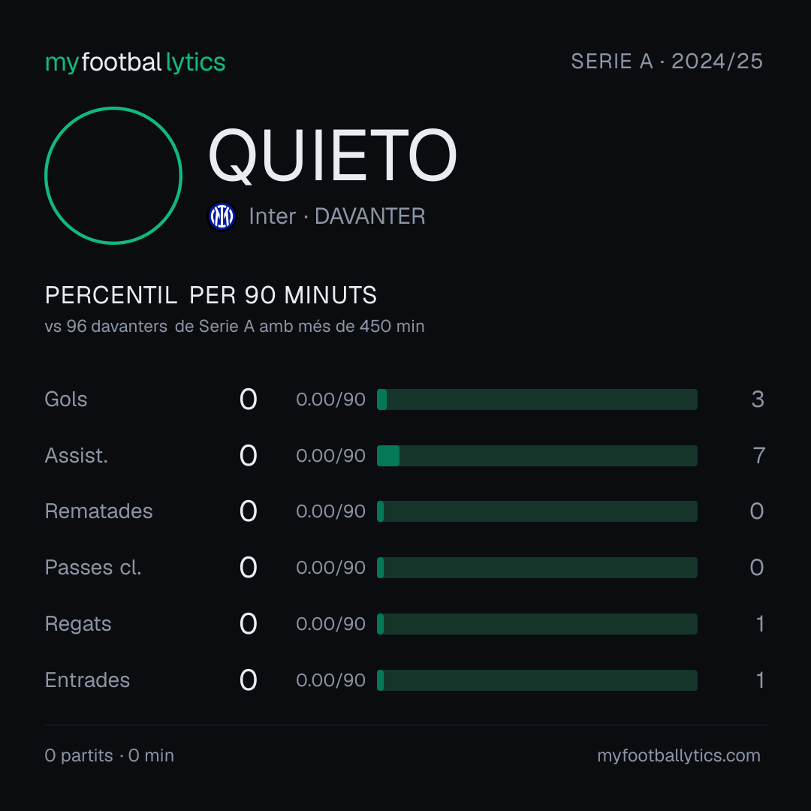Click the Regats percentile bar
Screen dimensions: 811x811
pos(537,624)
